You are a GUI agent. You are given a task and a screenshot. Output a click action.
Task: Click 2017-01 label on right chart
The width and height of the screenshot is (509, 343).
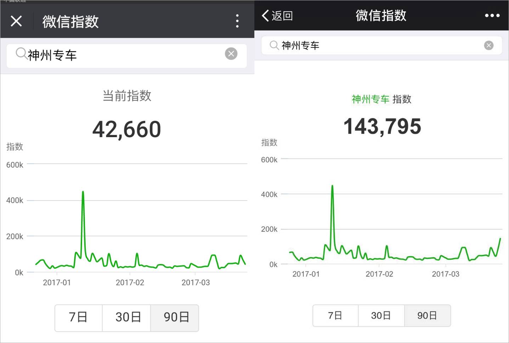pyautogui.click(x=306, y=274)
